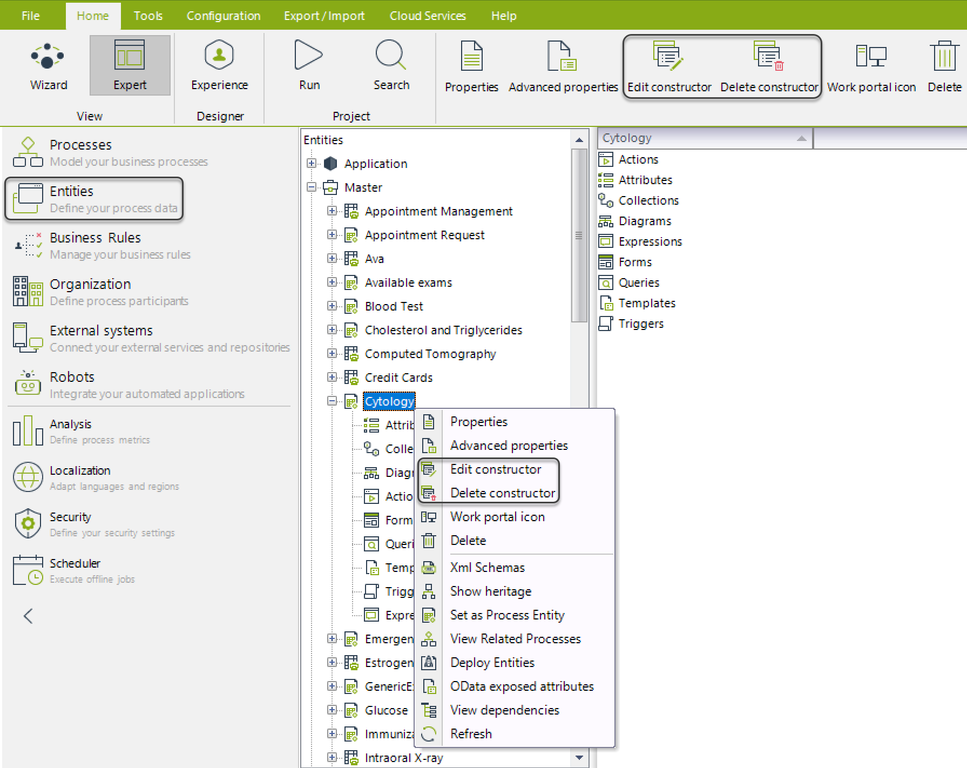
Task: Open the Localization module
Action: click(96, 477)
